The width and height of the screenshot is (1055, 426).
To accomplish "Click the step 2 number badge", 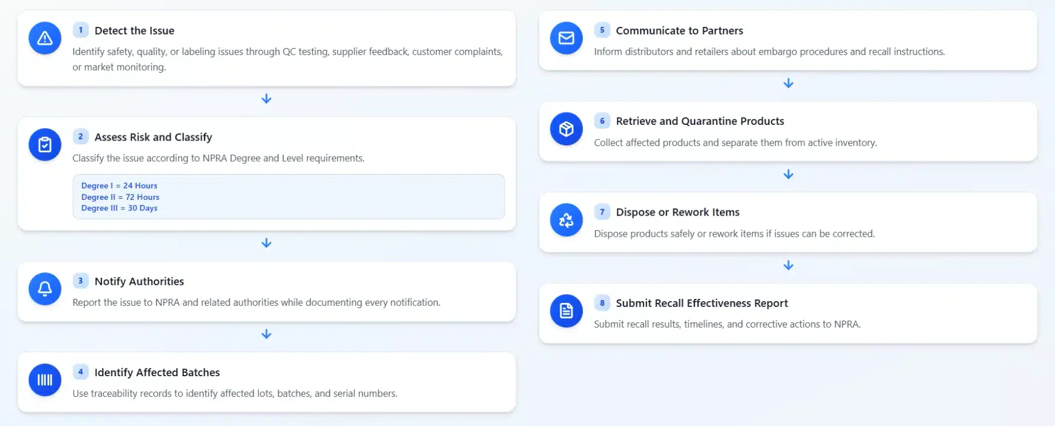I will [81, 137].
